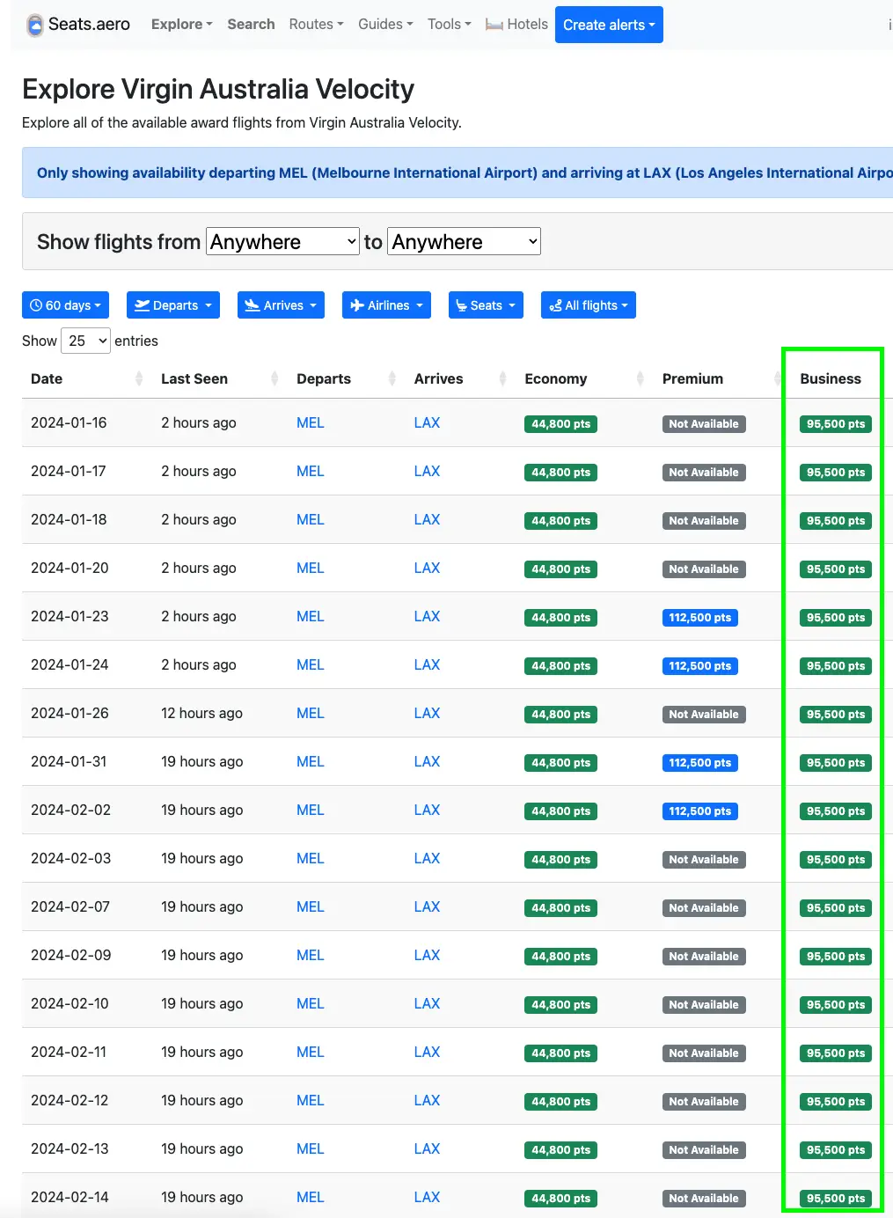Click the route icon on All flights button
Screen dimensions: 893x1218
[x=555, y=305]
